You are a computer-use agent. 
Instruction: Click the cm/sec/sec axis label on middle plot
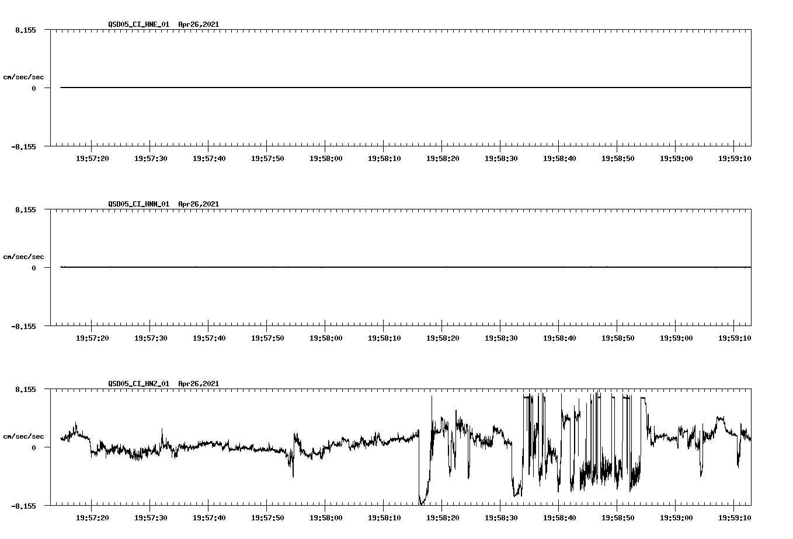tap(24, 256)
